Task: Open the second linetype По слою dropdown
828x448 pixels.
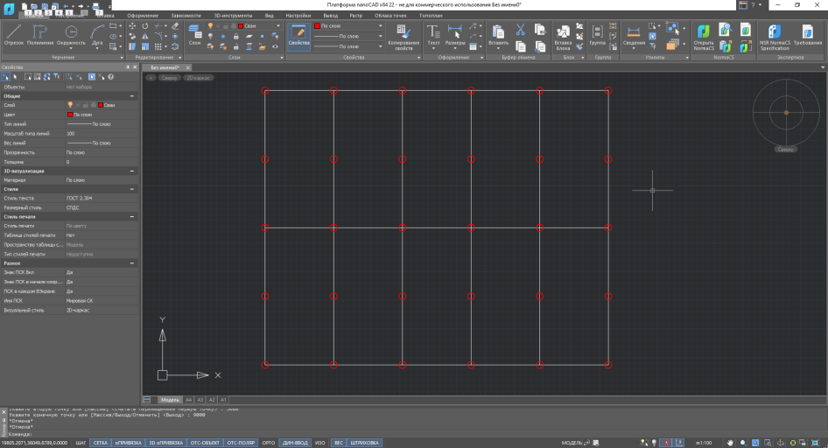Action: coord(348,37)
